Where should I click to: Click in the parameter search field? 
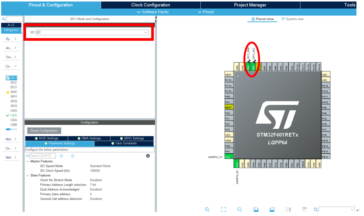43,156
